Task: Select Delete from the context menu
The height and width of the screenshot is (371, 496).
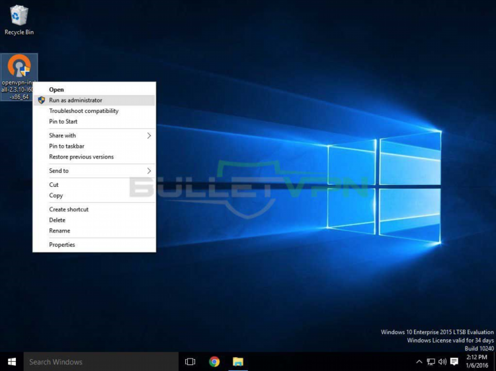Action: click(94, 220)
